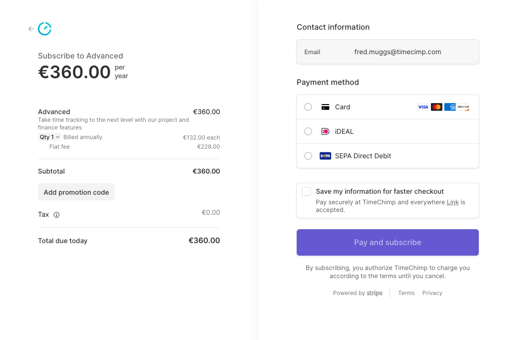Image resolution: width=509 pixels, height=340 pixels.
Task: Click the TimeChimp logo icon
Action: [x=45, y=29]
